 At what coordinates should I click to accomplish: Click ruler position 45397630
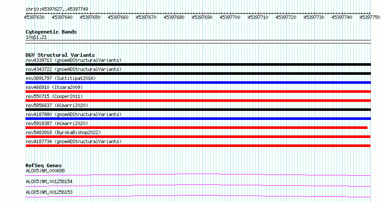(x=34, y=17)
